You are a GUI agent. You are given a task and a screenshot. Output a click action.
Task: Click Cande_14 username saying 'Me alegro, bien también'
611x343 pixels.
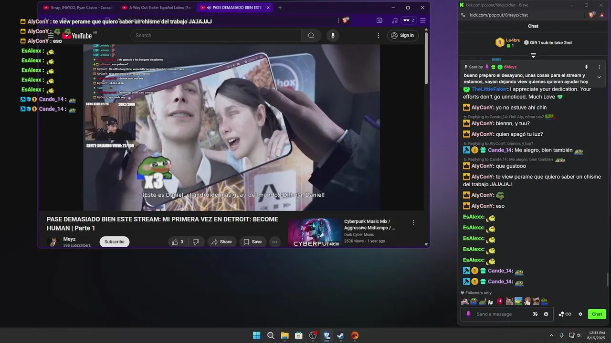pos(500,150)
